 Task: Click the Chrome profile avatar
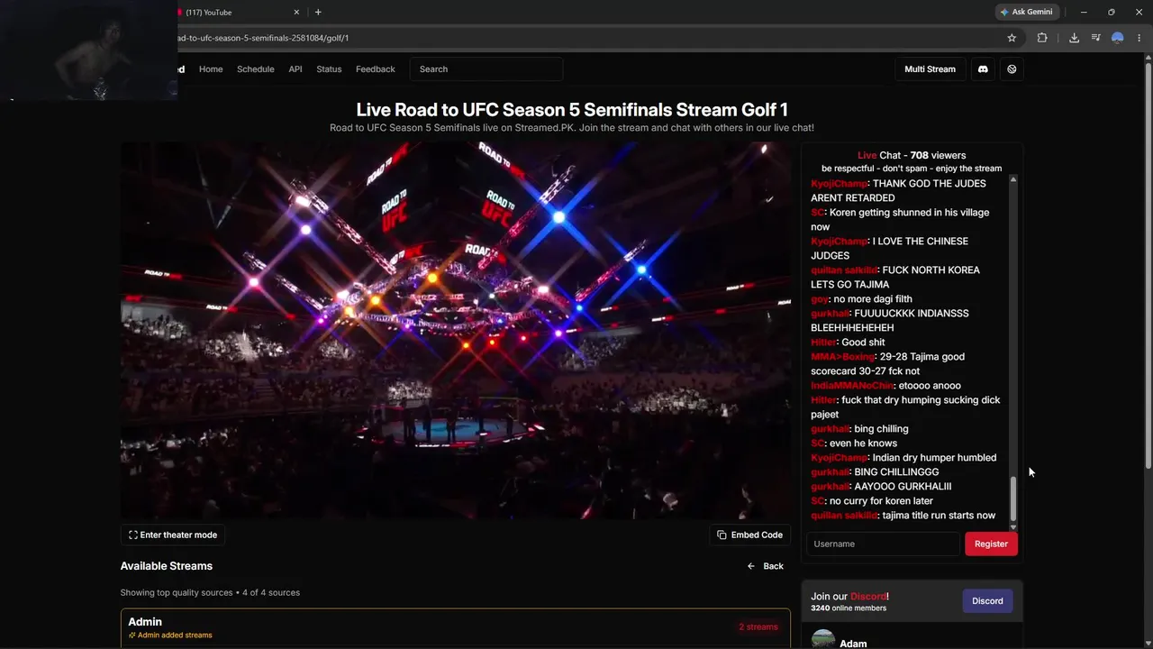click(x=1118, y=38)
